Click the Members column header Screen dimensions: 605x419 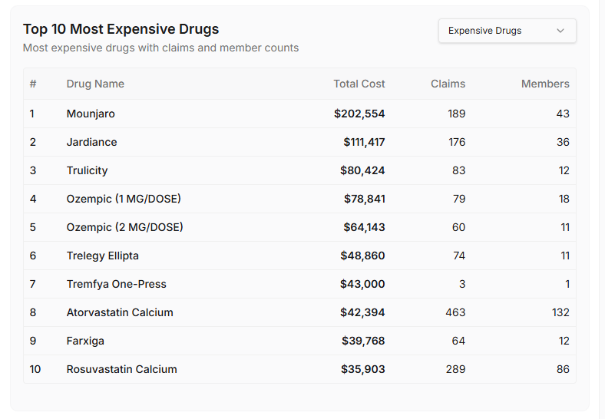click(545, 84)
